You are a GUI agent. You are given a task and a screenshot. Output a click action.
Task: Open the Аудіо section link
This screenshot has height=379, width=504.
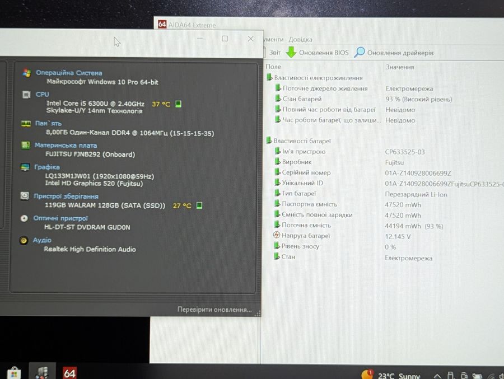click(42, 240)
